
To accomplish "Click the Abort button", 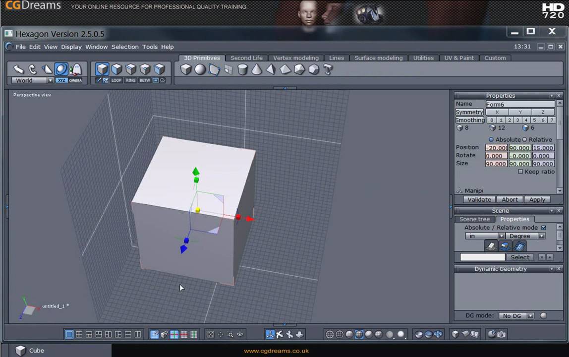I will (x=510, y=200).
